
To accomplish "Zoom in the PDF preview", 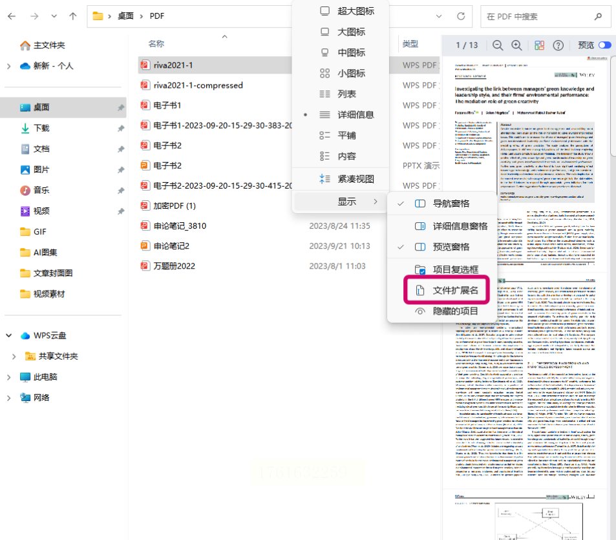I will tap(516, 46).
